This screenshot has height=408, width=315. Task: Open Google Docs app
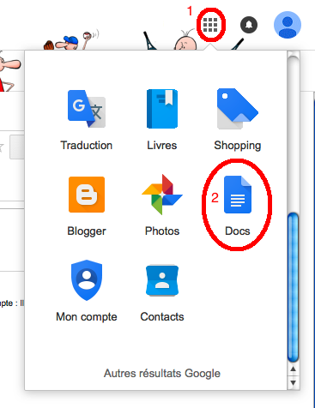(x=238, y=195)
